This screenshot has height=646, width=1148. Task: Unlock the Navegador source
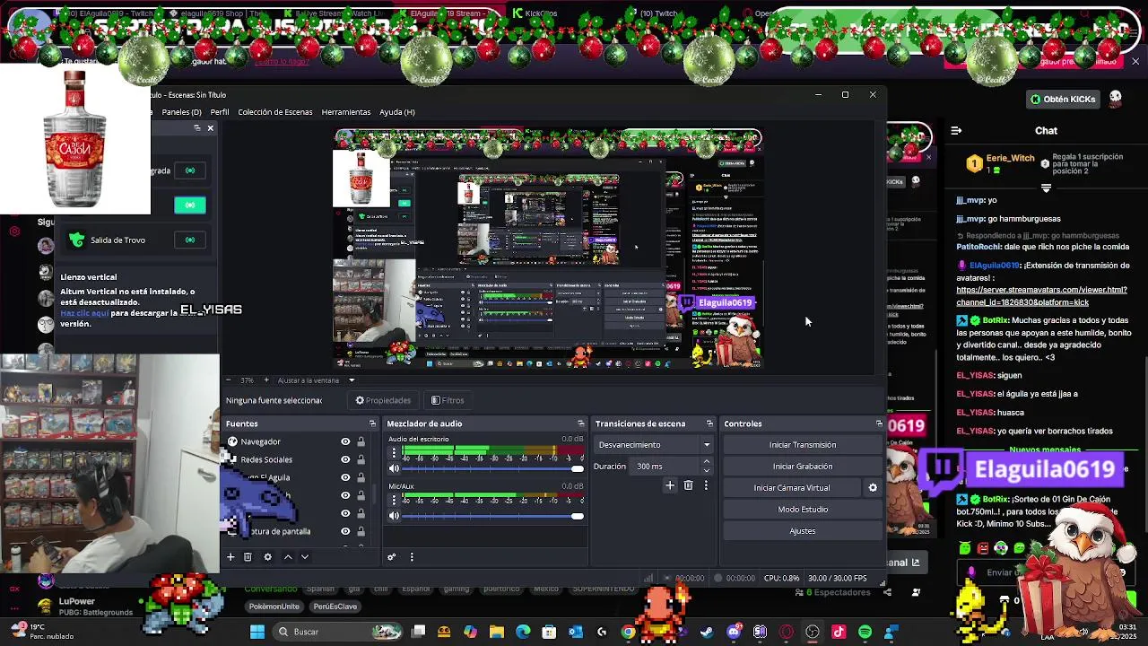click(361, 441)
